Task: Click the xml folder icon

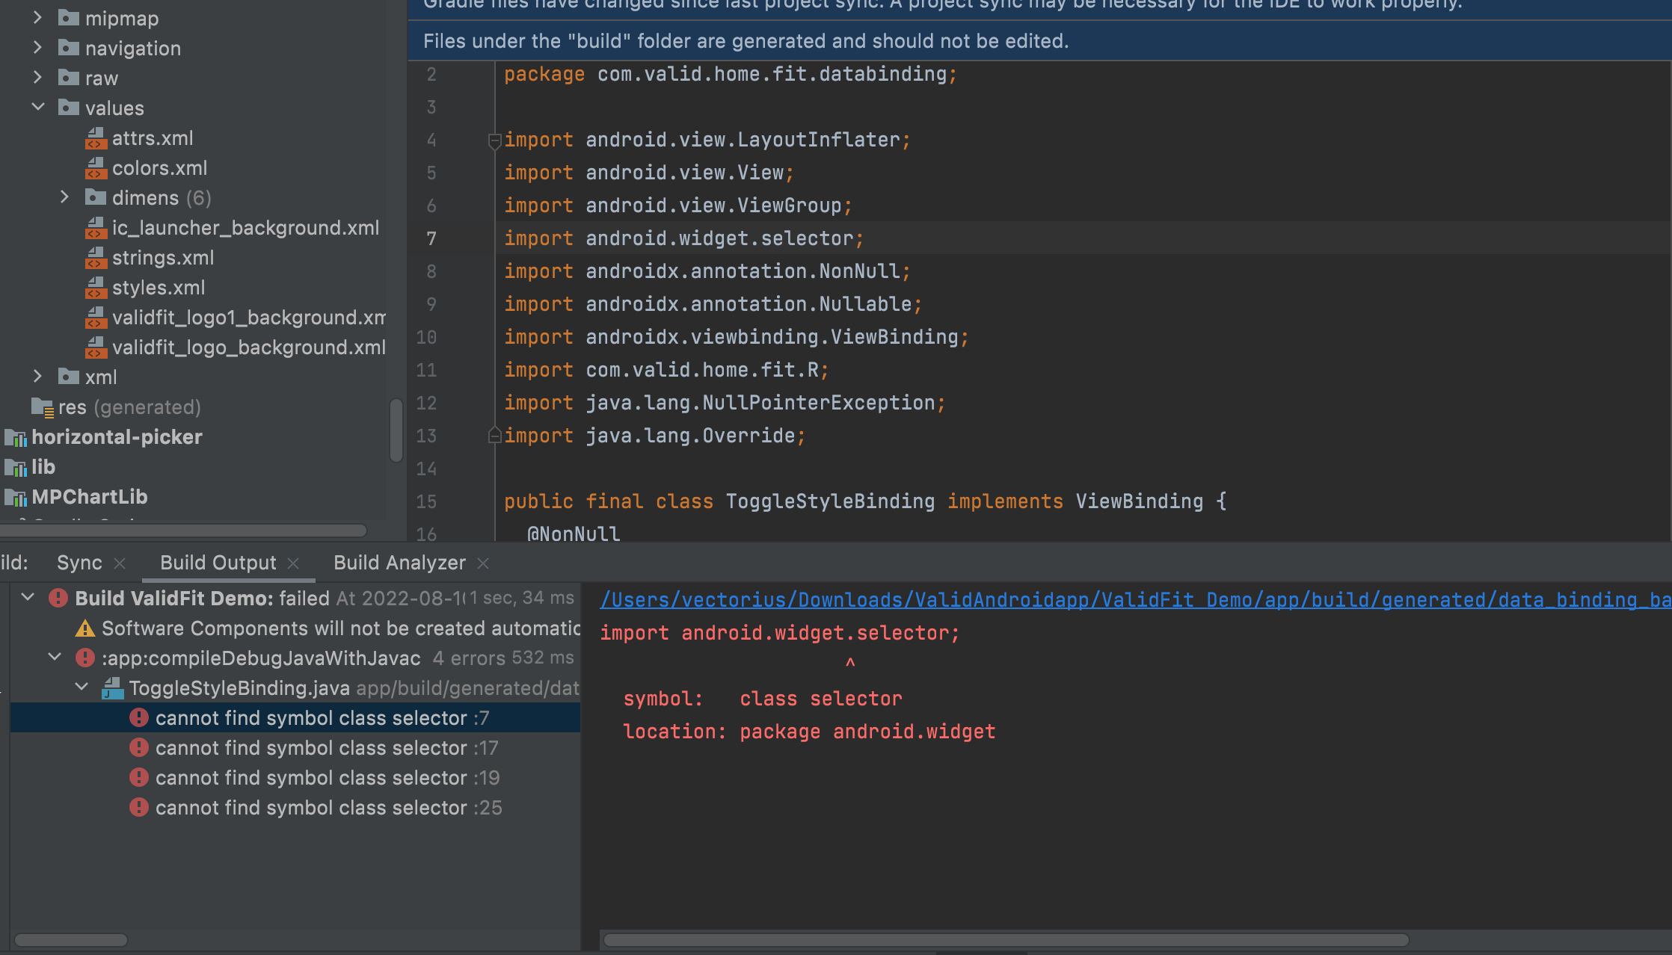Action: (x=69, y=377)
